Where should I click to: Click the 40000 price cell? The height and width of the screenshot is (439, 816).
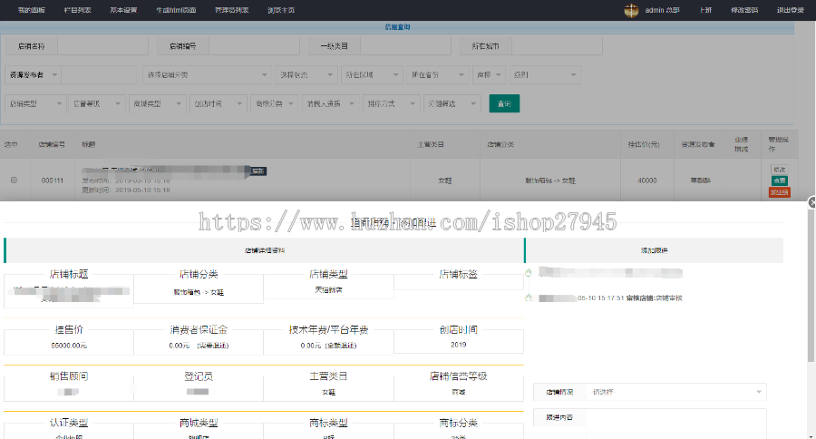click(x=646, y=180)
